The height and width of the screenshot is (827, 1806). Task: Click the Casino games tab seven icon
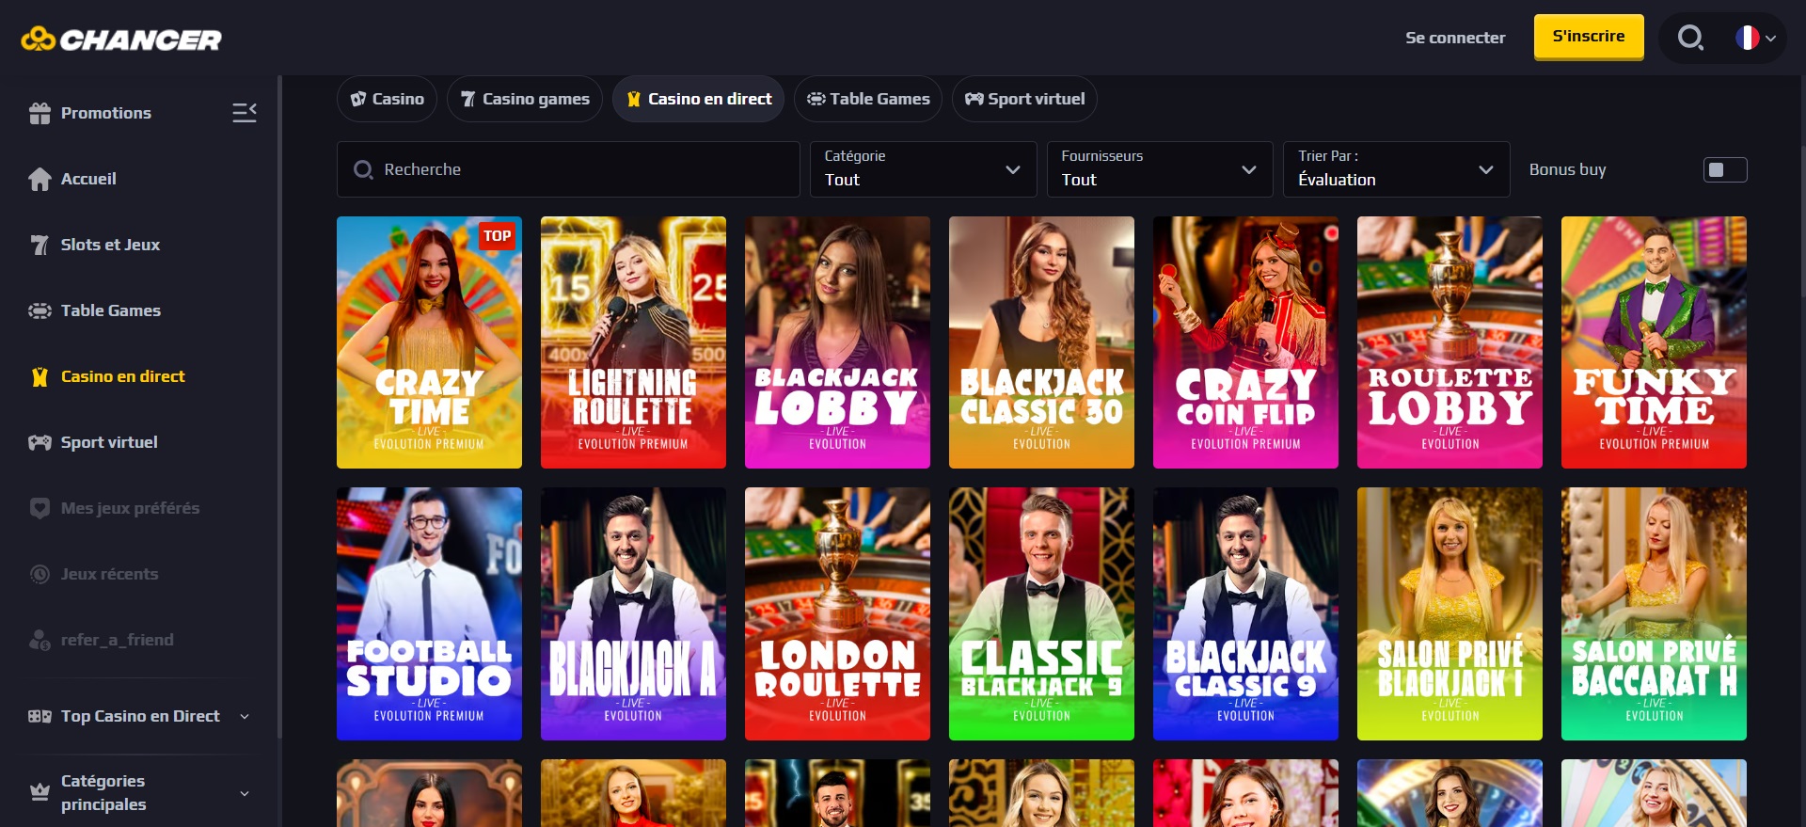pyautogui.click(x=468, y=99)
